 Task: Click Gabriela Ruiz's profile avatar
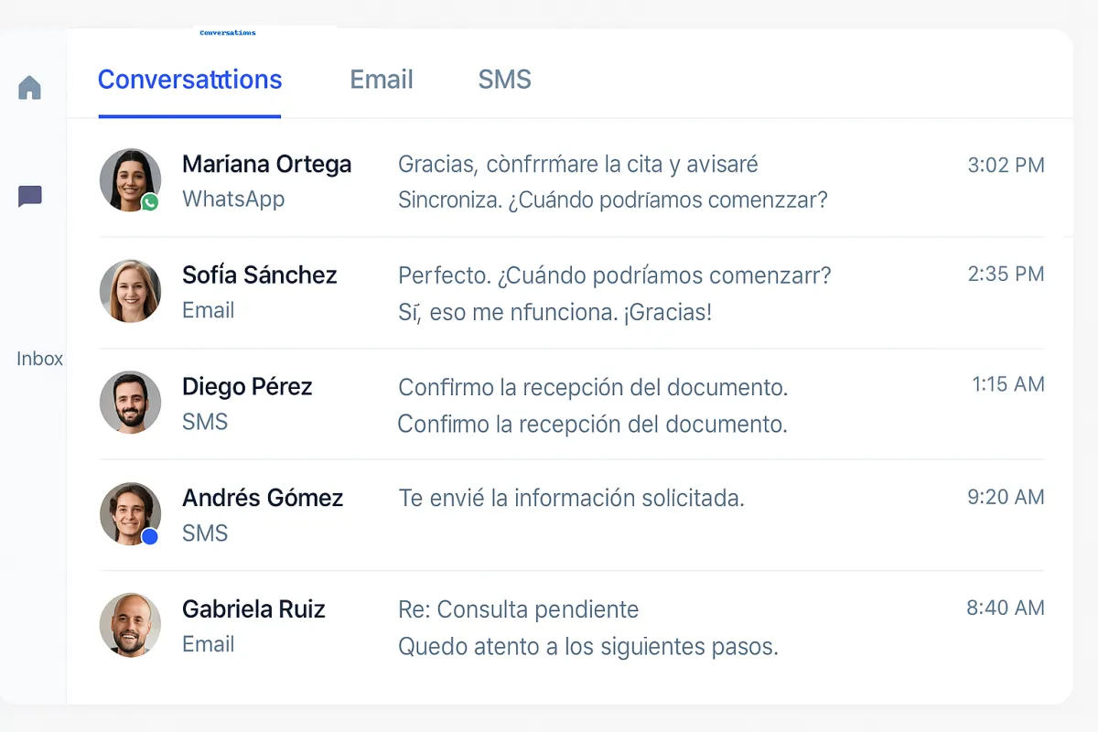click(130, 625)
